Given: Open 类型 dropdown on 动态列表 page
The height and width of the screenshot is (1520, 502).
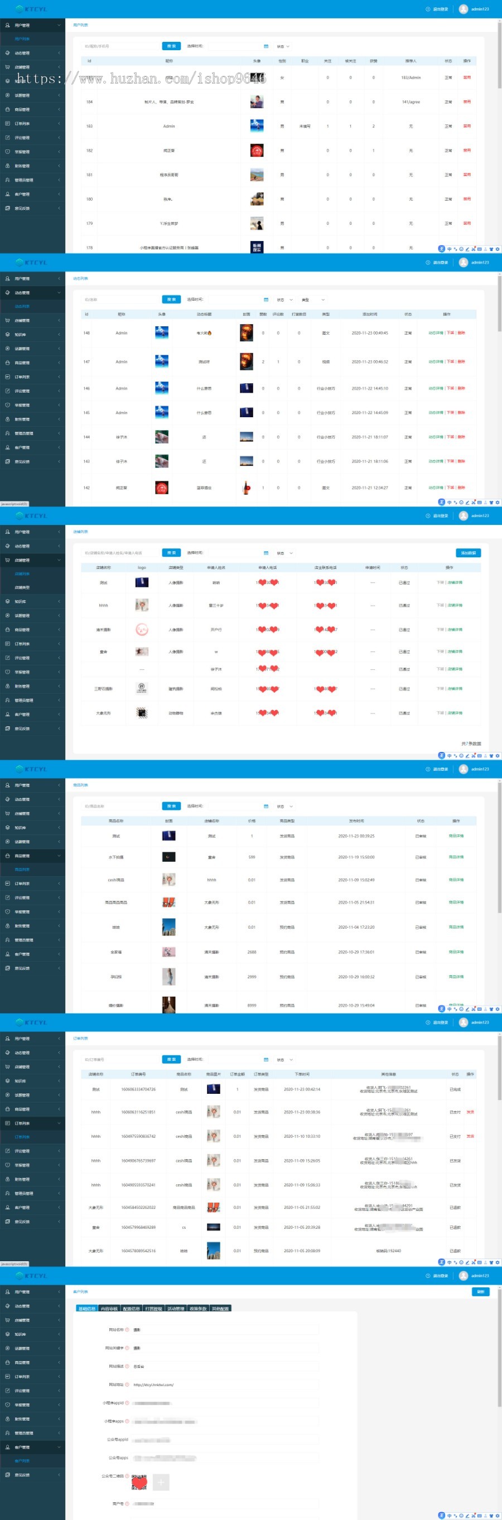Looking at the screenshot, I should [313, 300].
